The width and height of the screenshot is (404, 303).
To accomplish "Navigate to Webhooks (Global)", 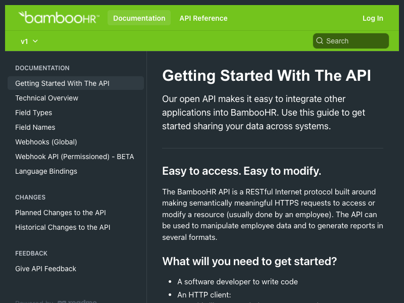I will coord(46,142).
